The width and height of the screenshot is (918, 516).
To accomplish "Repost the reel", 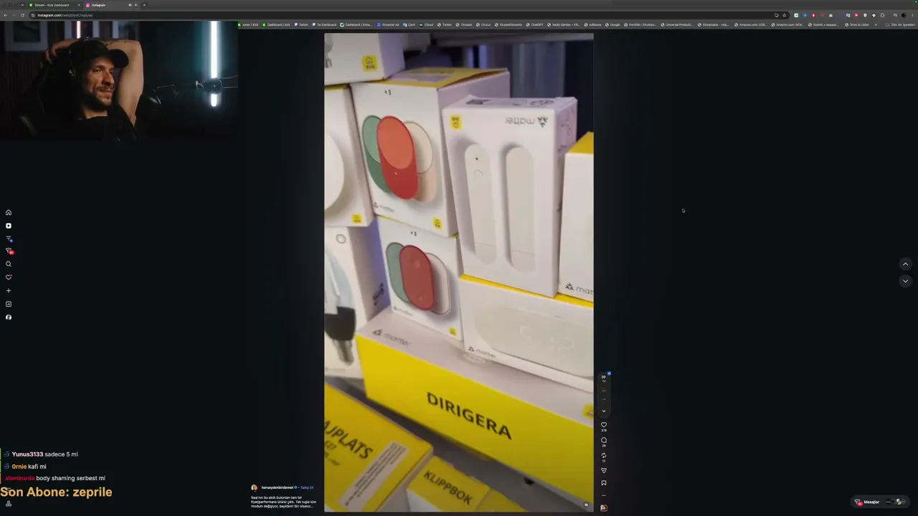I will pos(604,456).
